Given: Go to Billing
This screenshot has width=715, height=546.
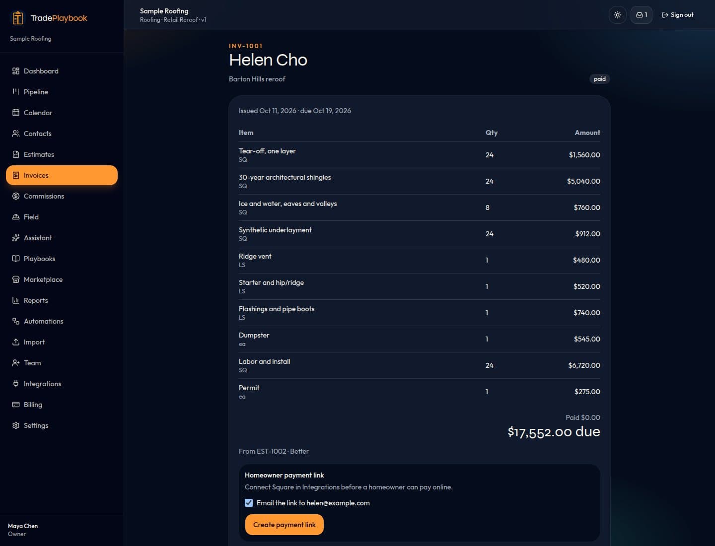Looking at the screenshot, I should (62, 405).
